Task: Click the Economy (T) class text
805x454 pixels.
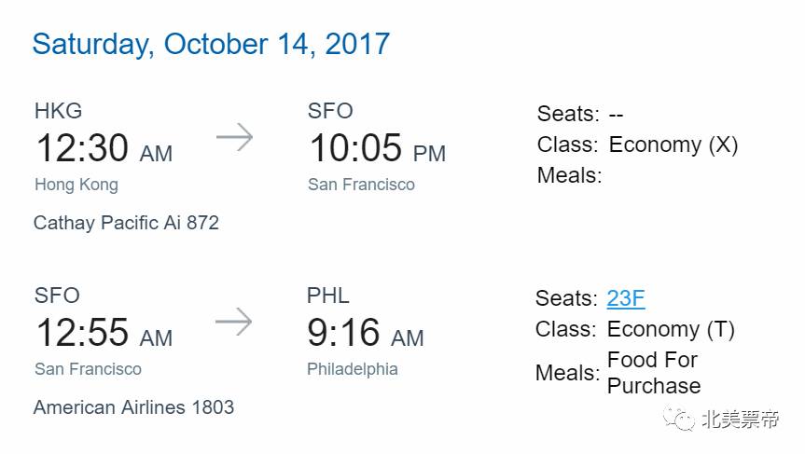Action: pyautogui.click(x=671, y=329)
